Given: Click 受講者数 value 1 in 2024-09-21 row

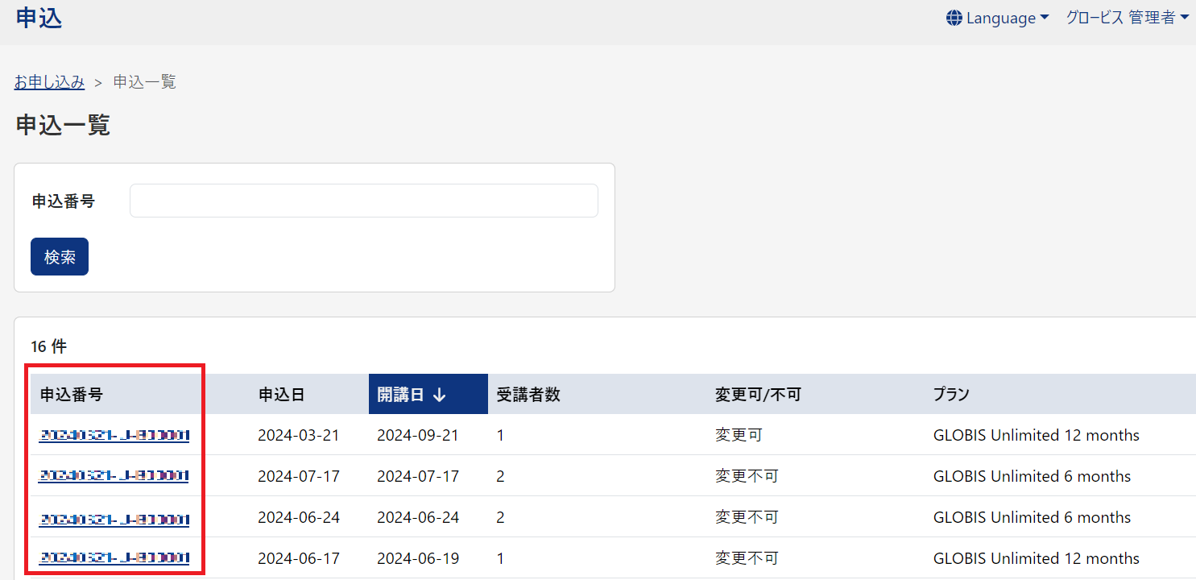Looking at the screenshot, I should 500,435.
